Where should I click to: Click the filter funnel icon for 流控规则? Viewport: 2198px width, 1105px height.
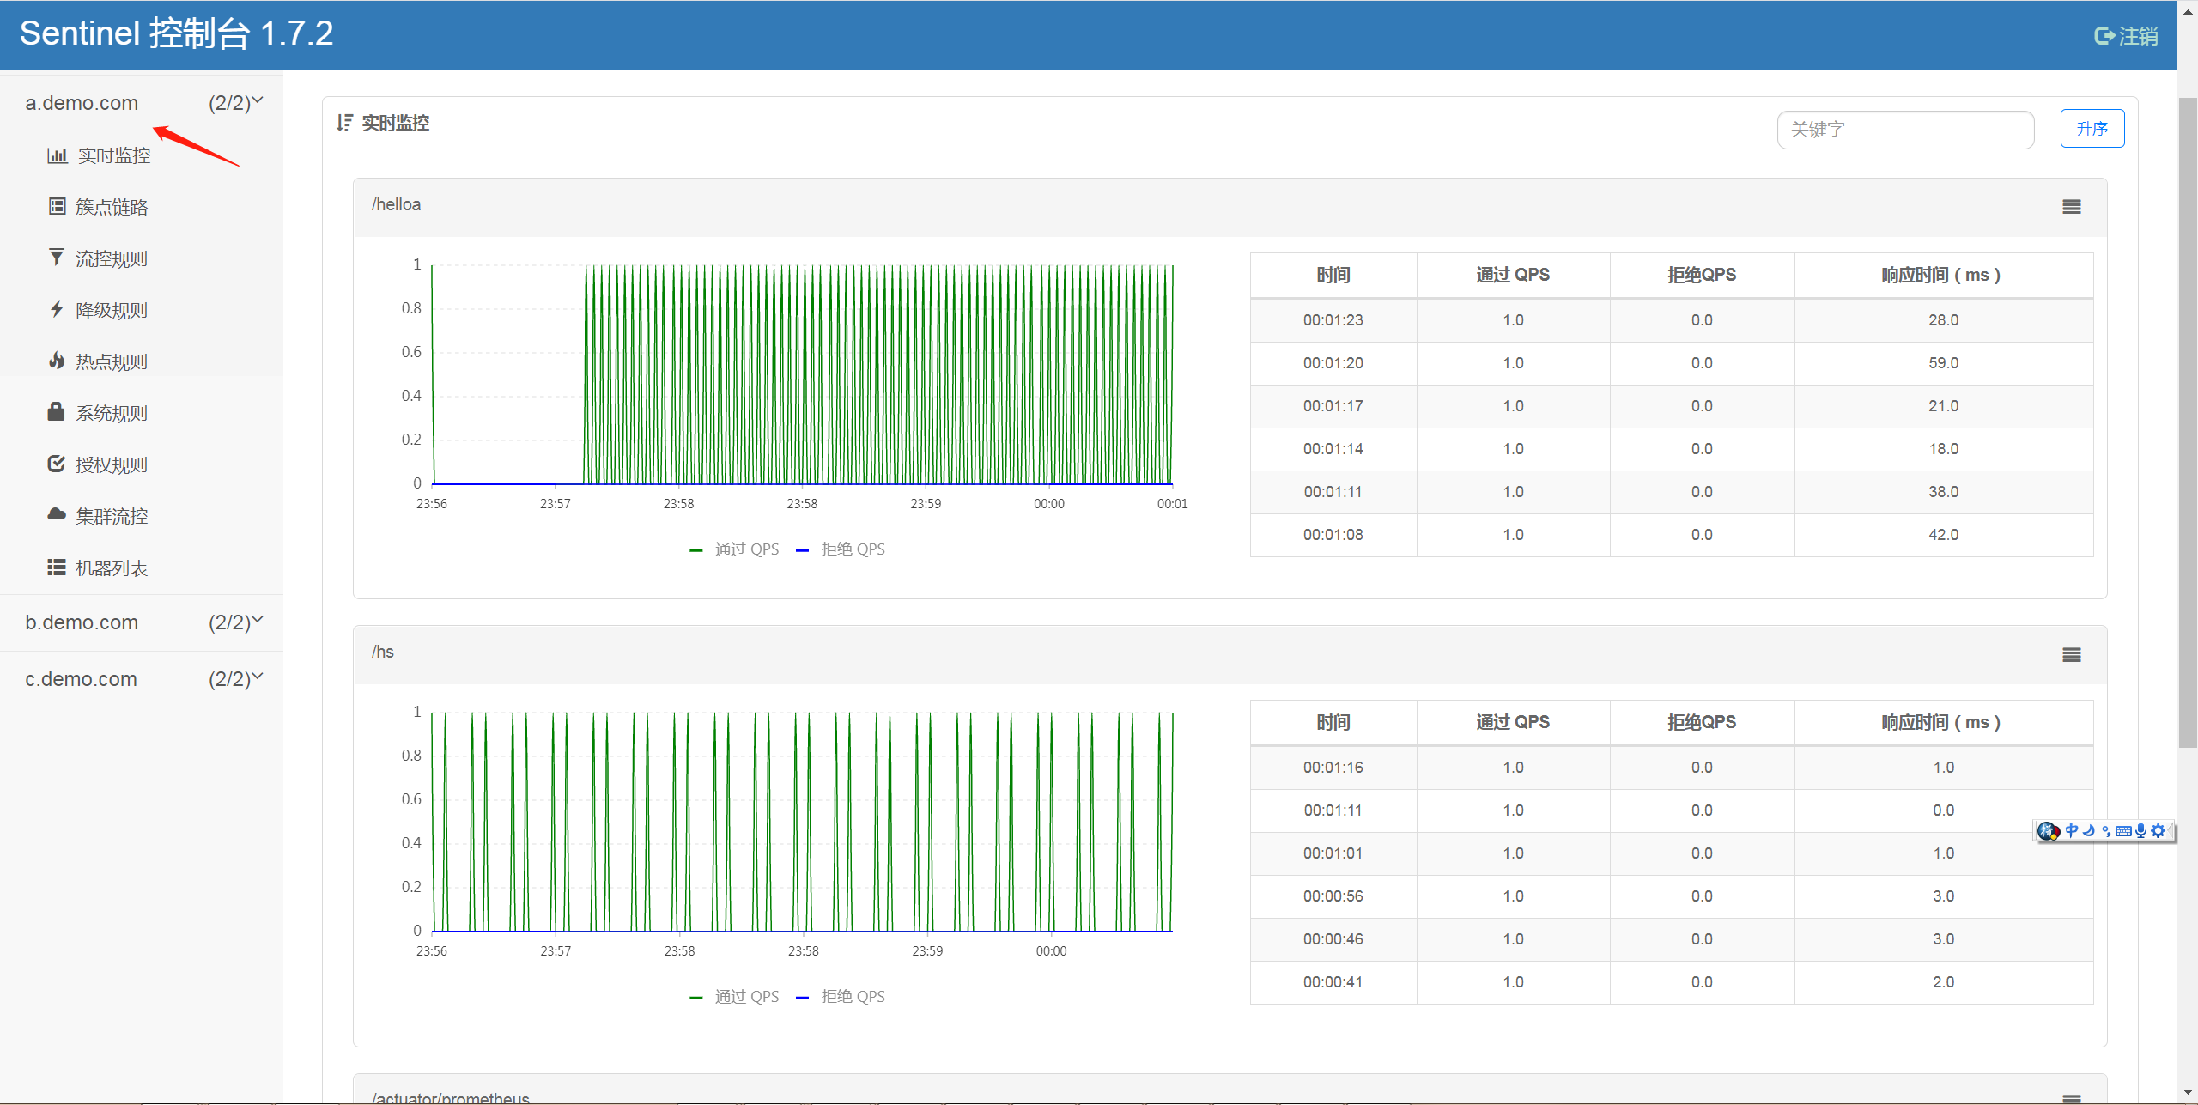tap(57, 258)
